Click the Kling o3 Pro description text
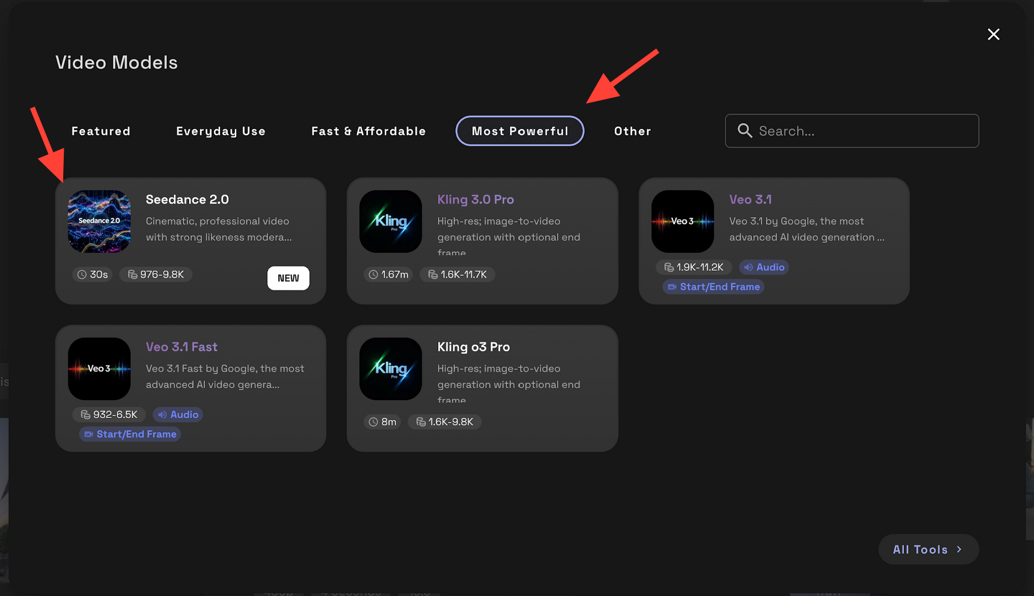Screen dimensions: 1034x596 point(509,384)
